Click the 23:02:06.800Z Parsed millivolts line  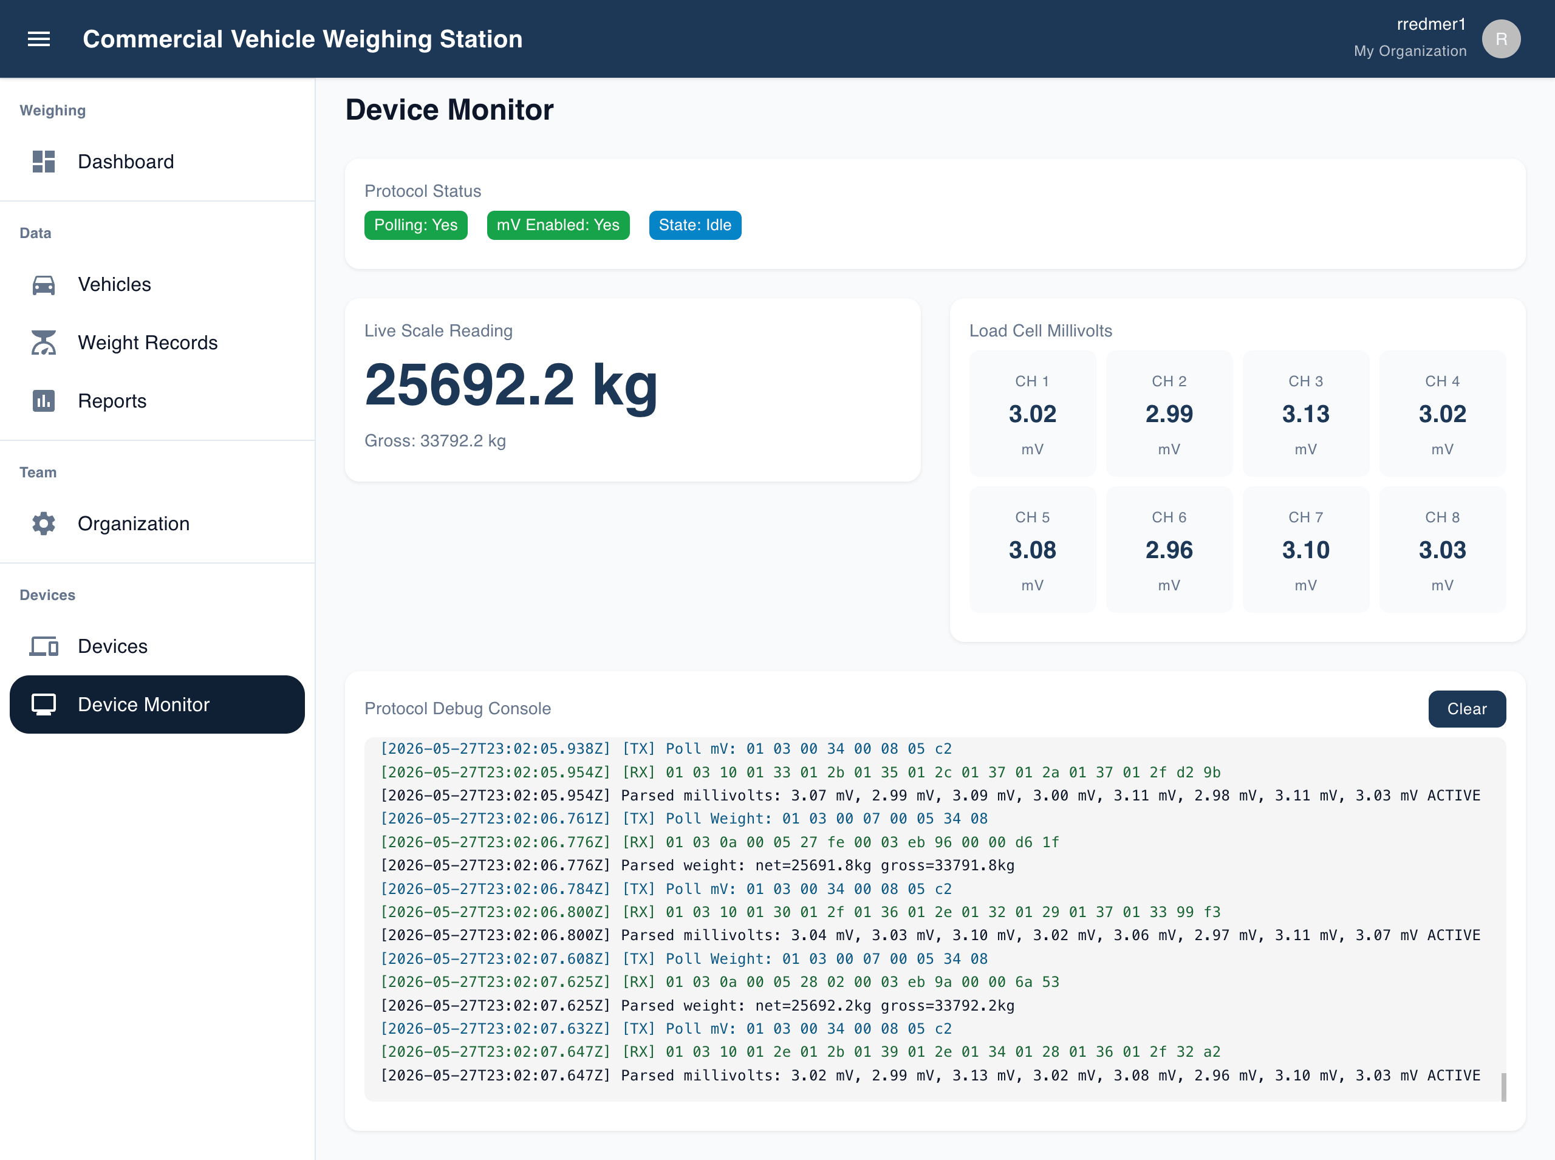[930, 935]
